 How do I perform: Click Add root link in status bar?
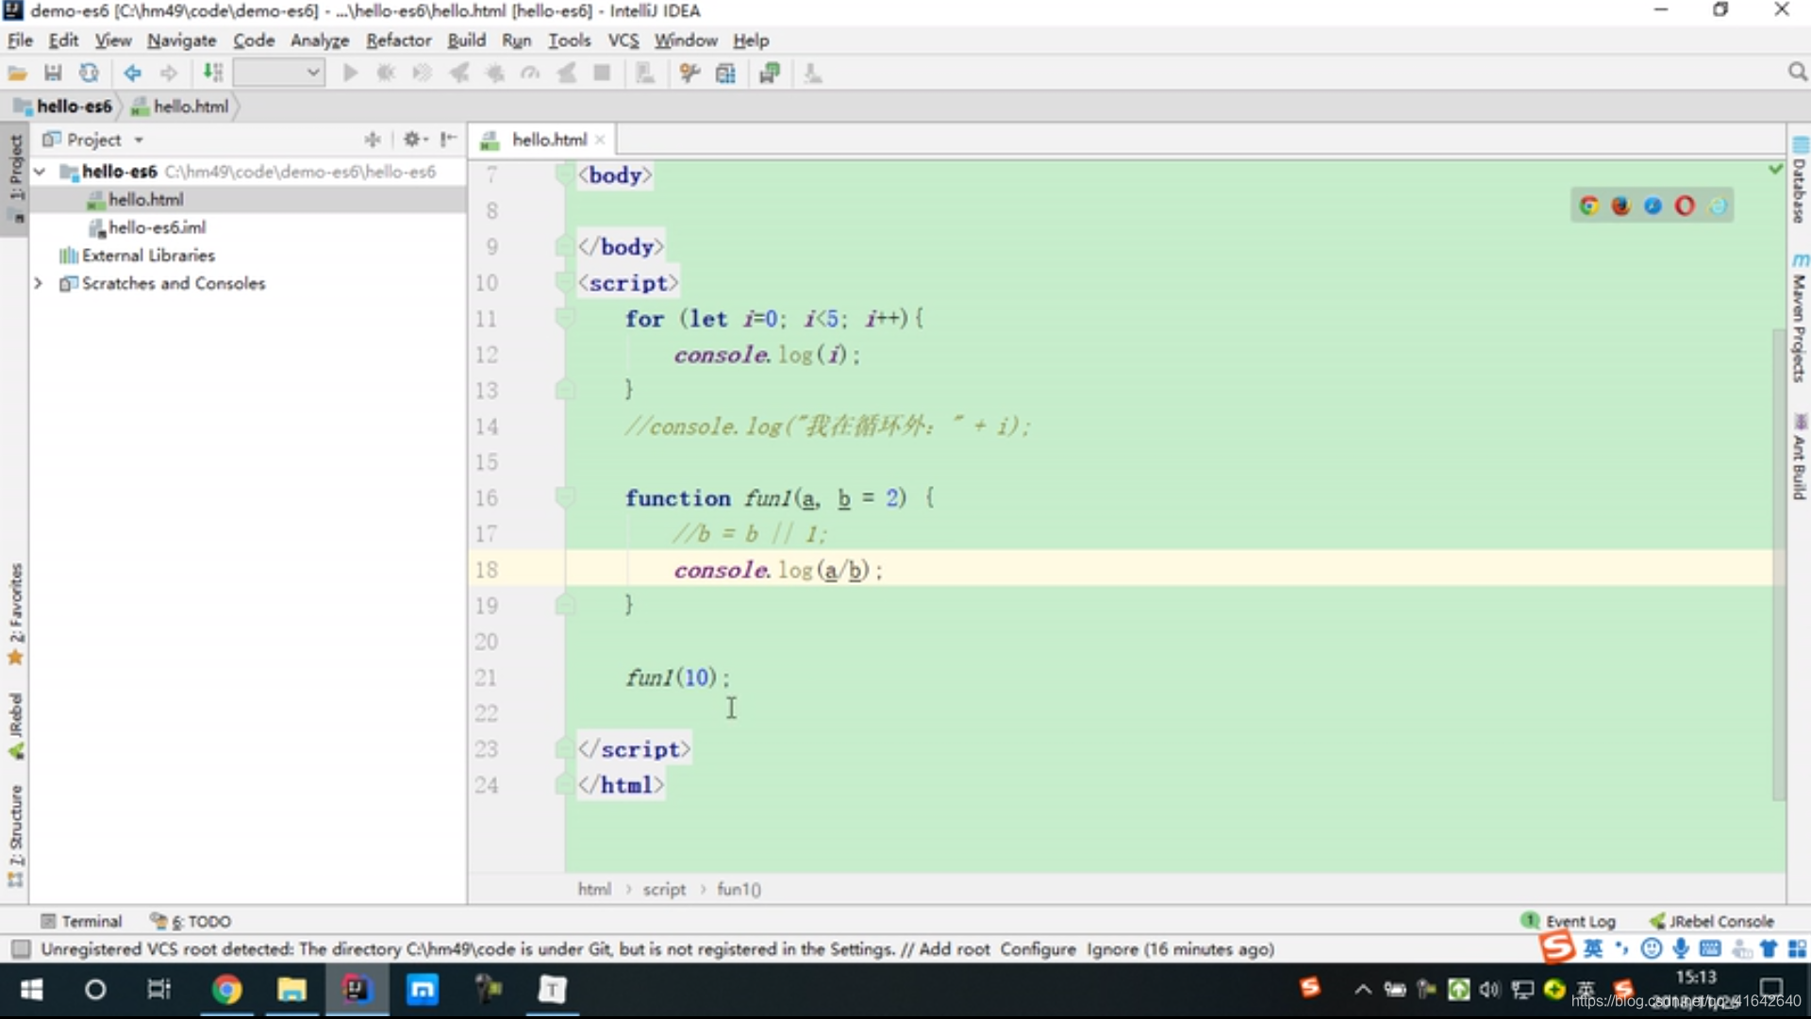click(x=955, y=949)
